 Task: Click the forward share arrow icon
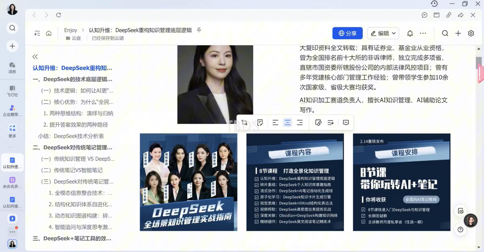(461, 15)
